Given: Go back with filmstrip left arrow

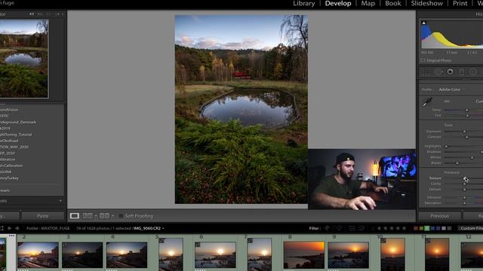Looking at the screenshot, I should (x=9, y=228).
